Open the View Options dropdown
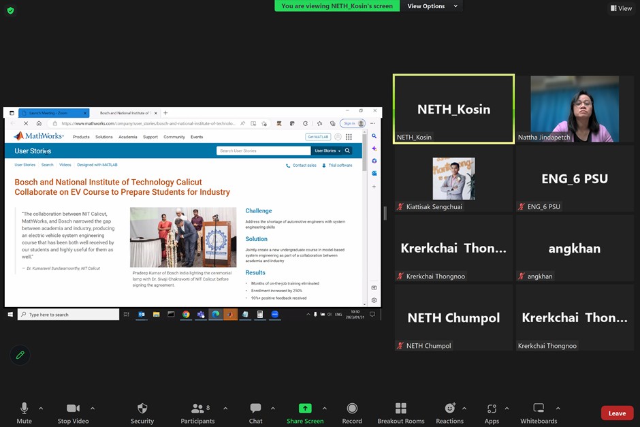Viewport: 640px width, 427px height. point(432,6)
